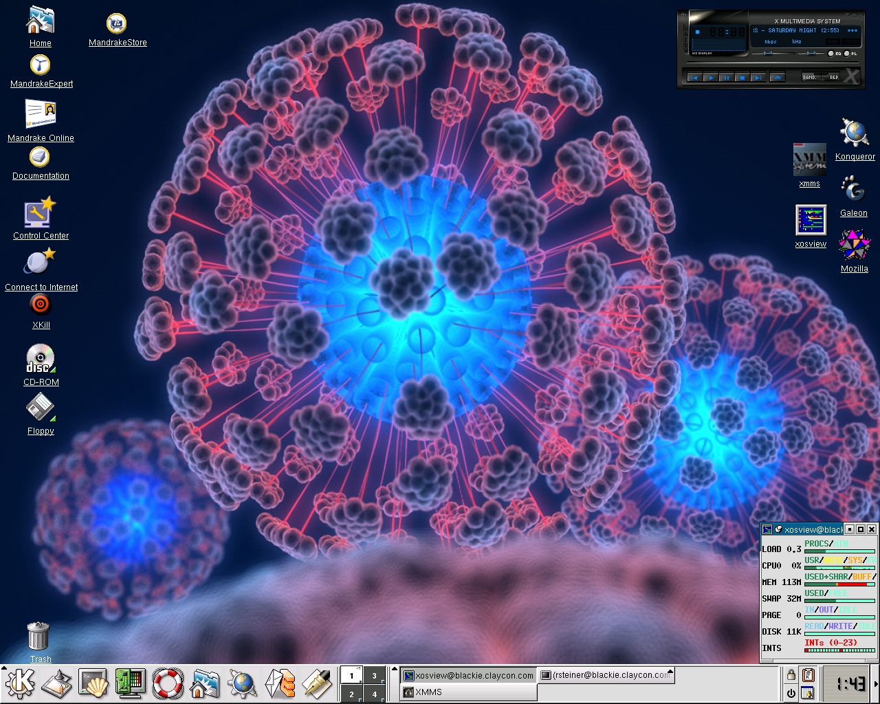Screen dimensions: 880x704
Task: Select xosview@blackie.claycon.com taskbar button
Action: click(x=468, y=675)
